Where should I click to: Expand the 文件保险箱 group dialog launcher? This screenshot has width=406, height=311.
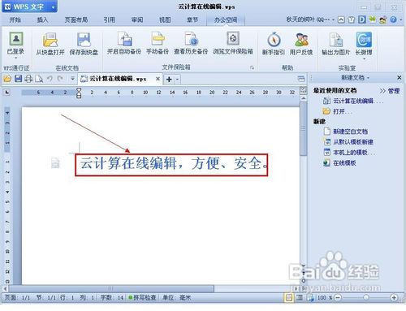252,67
